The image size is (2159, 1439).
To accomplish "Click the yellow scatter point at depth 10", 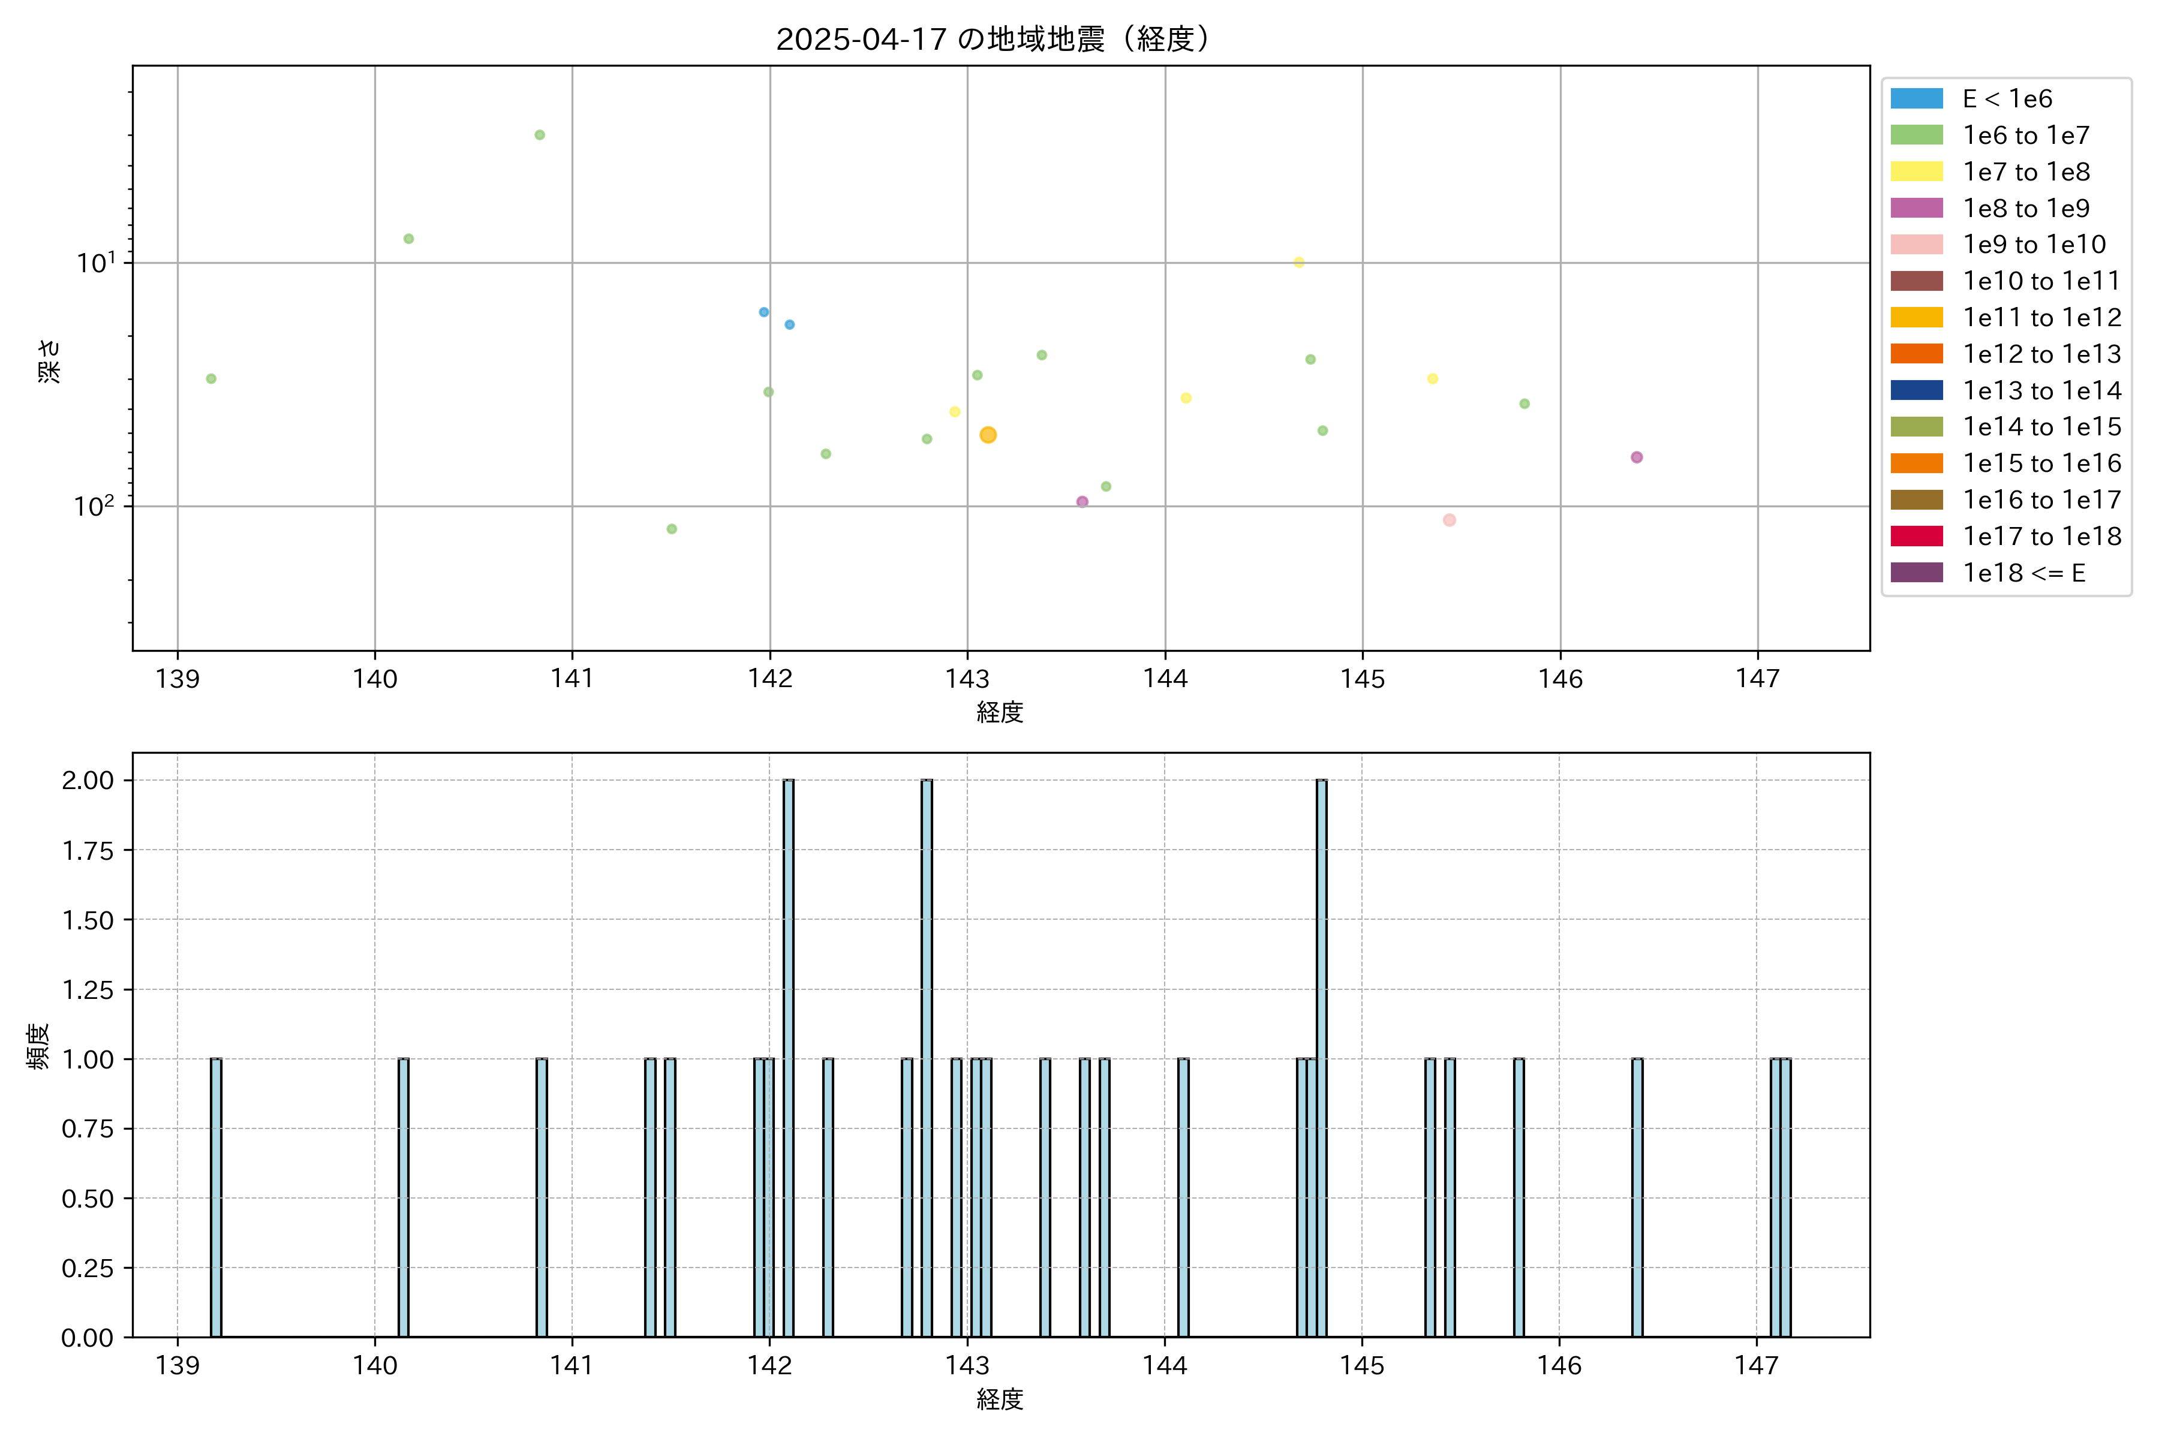I will click(x=1299, y=263).
